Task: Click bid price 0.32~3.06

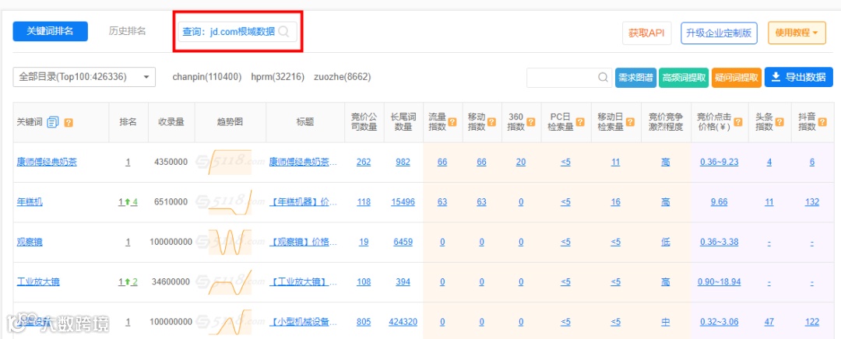Action: (x=720, y=322)
